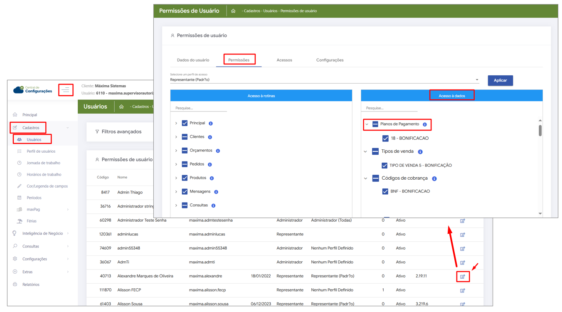Click the Acesso à rotinas Pesquise field
The width and height of the screenshot is (562, 312).
tap(199, 108)
